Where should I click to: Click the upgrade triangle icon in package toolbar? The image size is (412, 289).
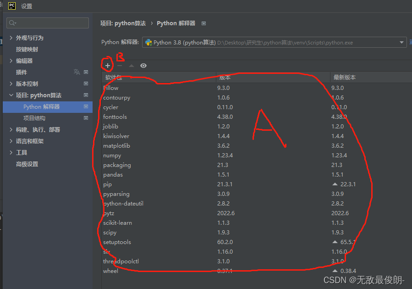131,66
